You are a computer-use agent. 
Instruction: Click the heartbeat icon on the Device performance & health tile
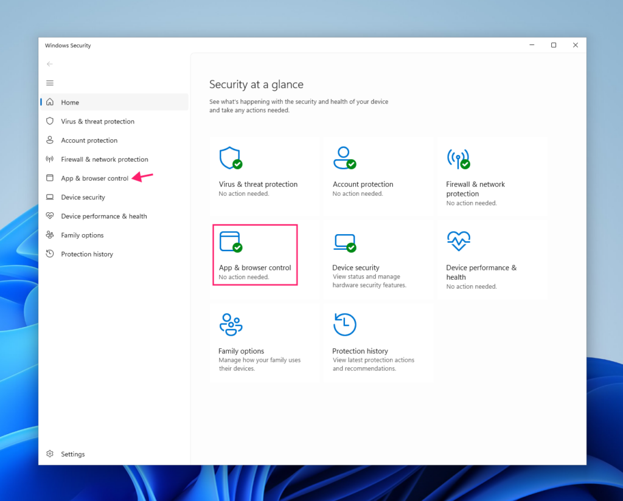(459, 241)
